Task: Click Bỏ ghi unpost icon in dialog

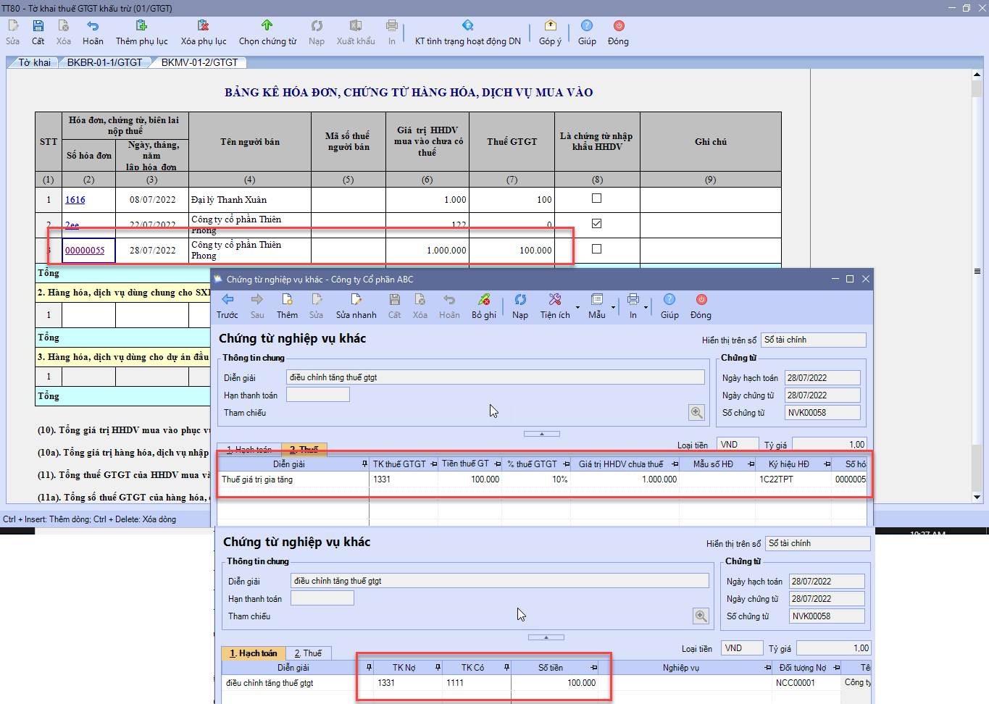Action: [x=484, y=300]
